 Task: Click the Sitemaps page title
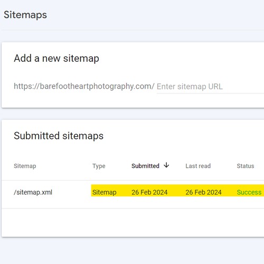pyautogui.click(x=25, y=15)
